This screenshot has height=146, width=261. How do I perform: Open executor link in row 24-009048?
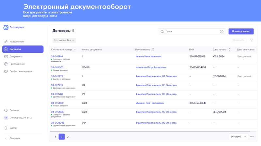[156, 123]
